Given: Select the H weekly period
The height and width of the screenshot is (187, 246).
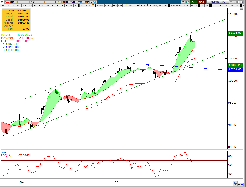Looking at the screenshot, I should coord(67,5).
